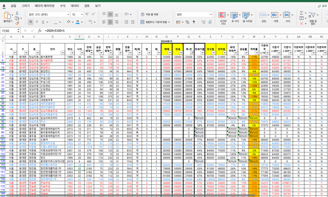Open filter dropdown for 연식 column

[x=72, y=53]
